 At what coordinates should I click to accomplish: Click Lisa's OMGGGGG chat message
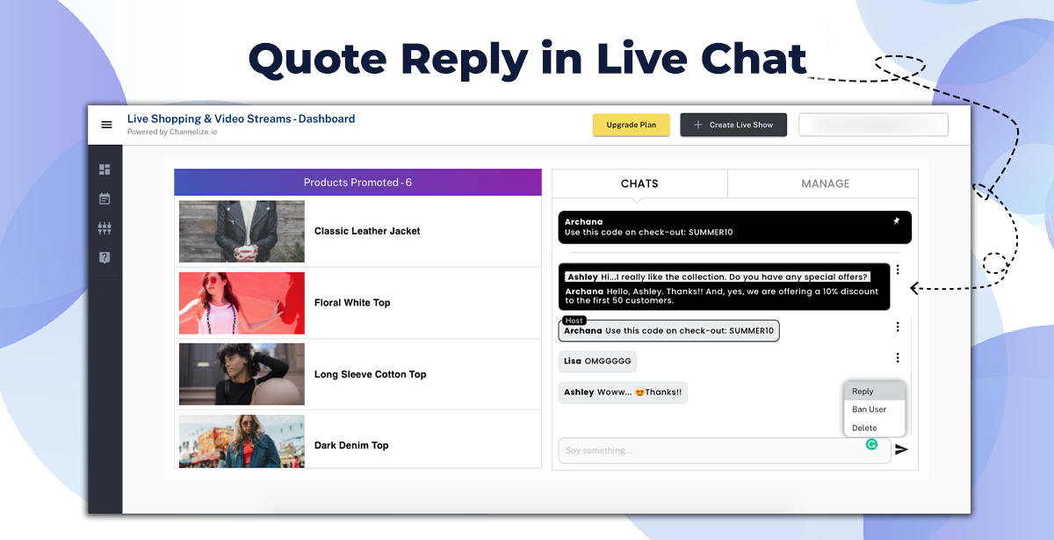coord(597,361)
